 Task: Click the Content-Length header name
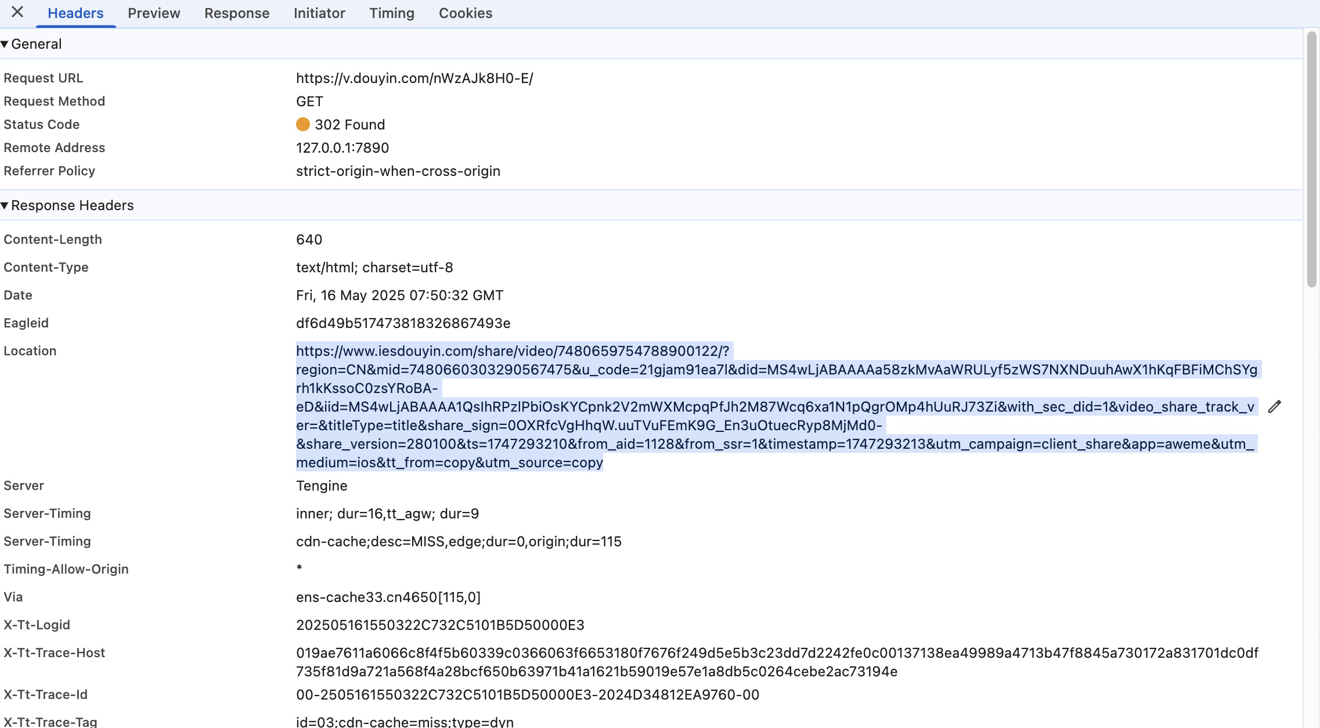tap(53, 239)
